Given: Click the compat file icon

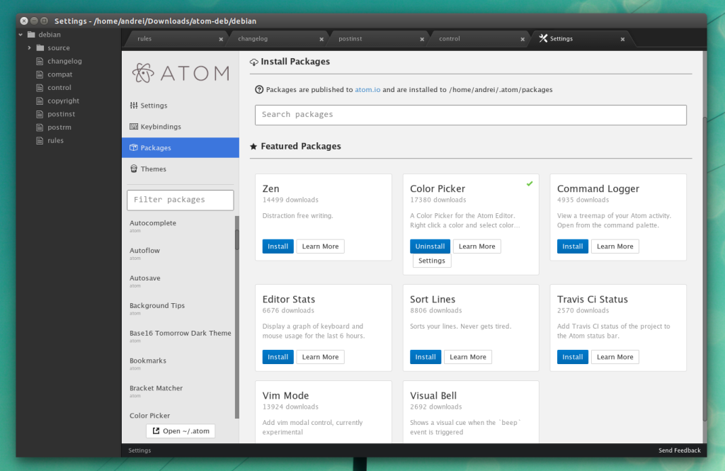Looking at the screenshot, I should [40, 74].
